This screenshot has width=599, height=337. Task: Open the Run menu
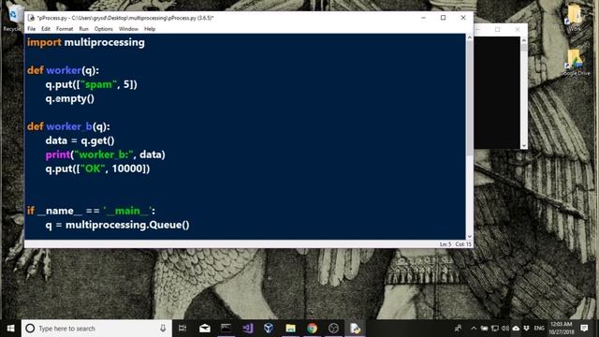[x=83, y=29]
